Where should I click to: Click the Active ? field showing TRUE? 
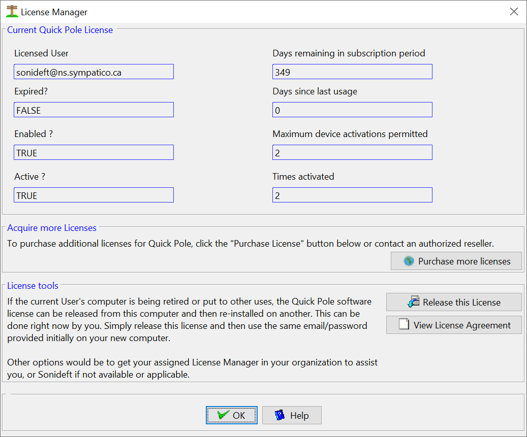coord(94,195)
